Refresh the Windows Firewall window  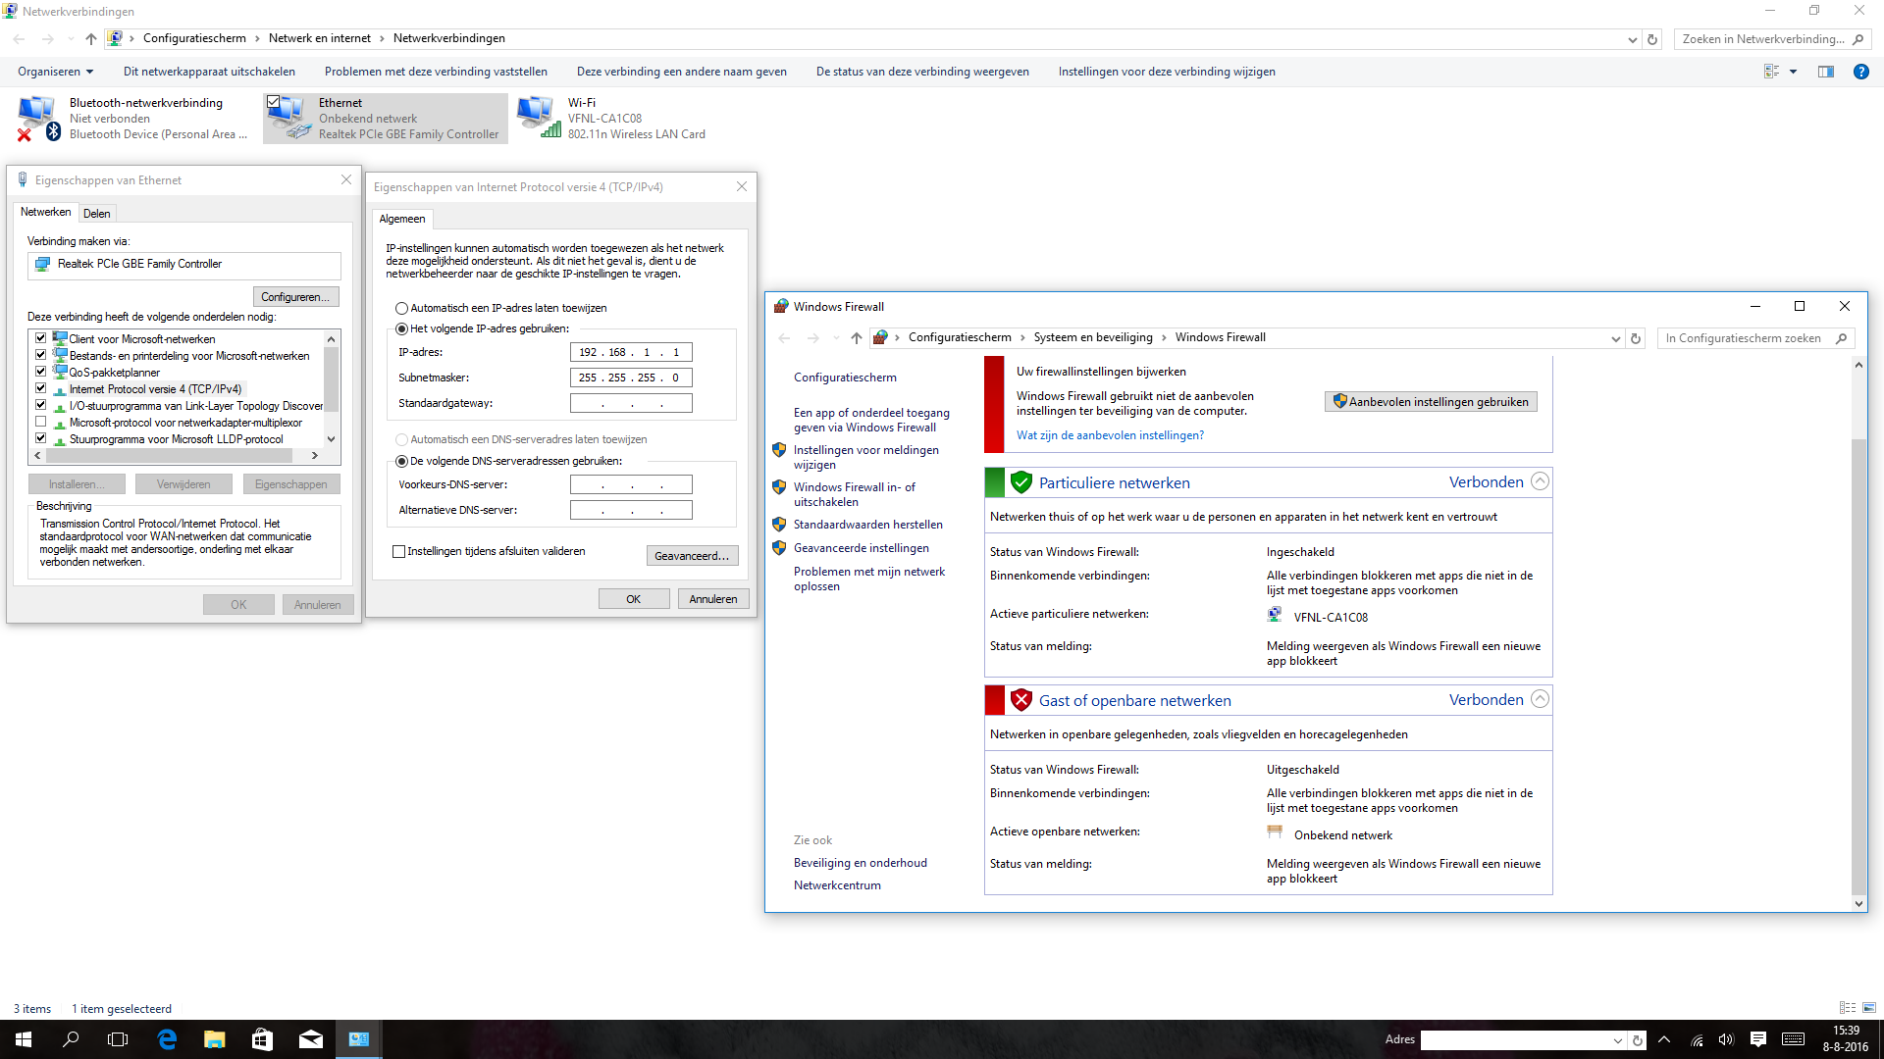[x=1636, y=338]
